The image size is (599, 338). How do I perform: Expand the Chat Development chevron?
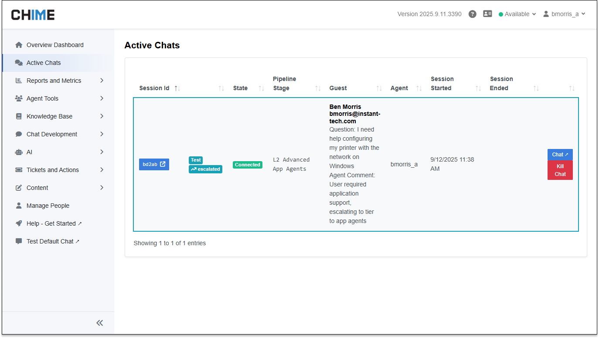pyautogui.click(x=102, y=134)
